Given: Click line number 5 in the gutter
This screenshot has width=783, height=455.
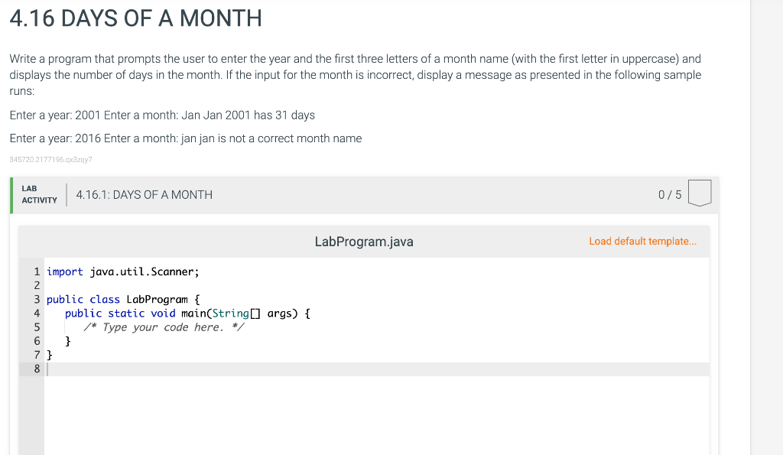Looking at the screenshot, I should pos(37,327).
